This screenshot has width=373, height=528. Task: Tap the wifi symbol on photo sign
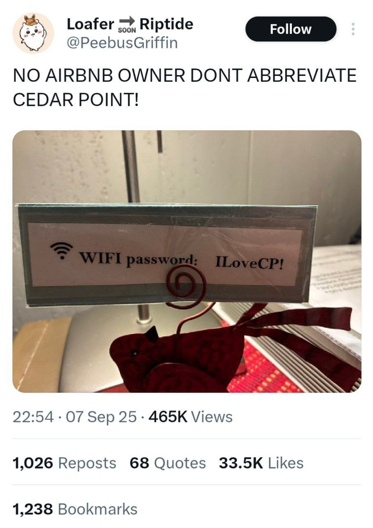(x=61, y=250)
